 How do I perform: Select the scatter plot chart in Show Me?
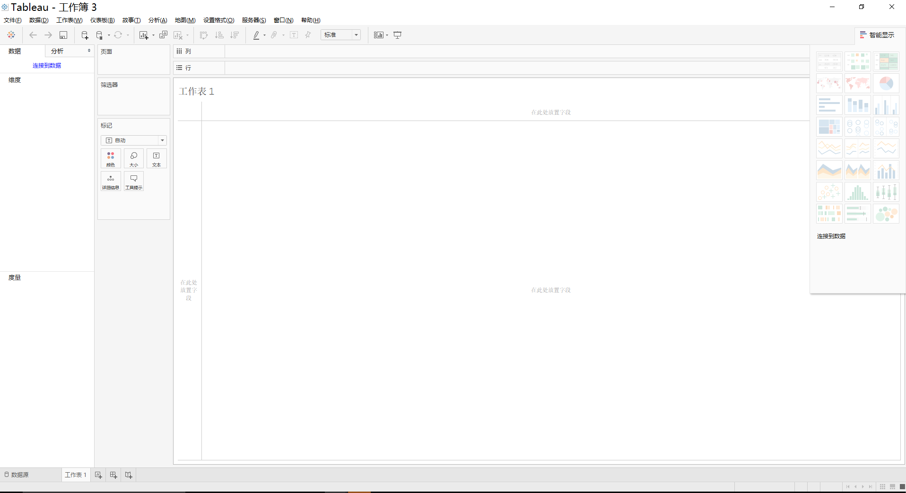[x=829, y=192]
